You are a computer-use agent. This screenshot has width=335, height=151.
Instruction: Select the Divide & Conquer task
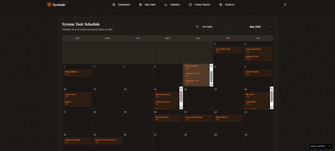coord(166,103)
